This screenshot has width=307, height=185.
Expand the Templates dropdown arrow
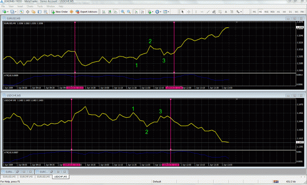pos(168,12)
